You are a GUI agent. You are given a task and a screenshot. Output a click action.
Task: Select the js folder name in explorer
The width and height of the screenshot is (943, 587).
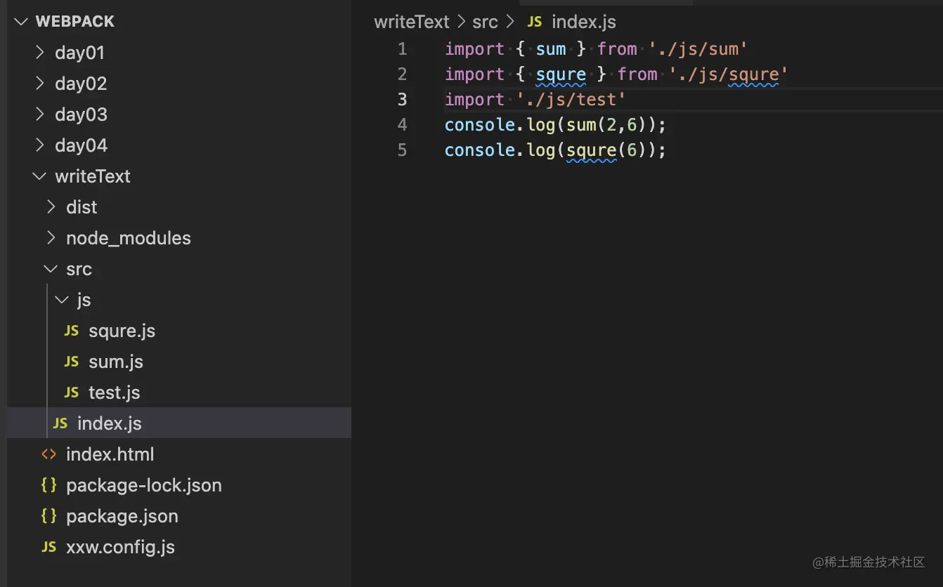(x=84, y=300)
